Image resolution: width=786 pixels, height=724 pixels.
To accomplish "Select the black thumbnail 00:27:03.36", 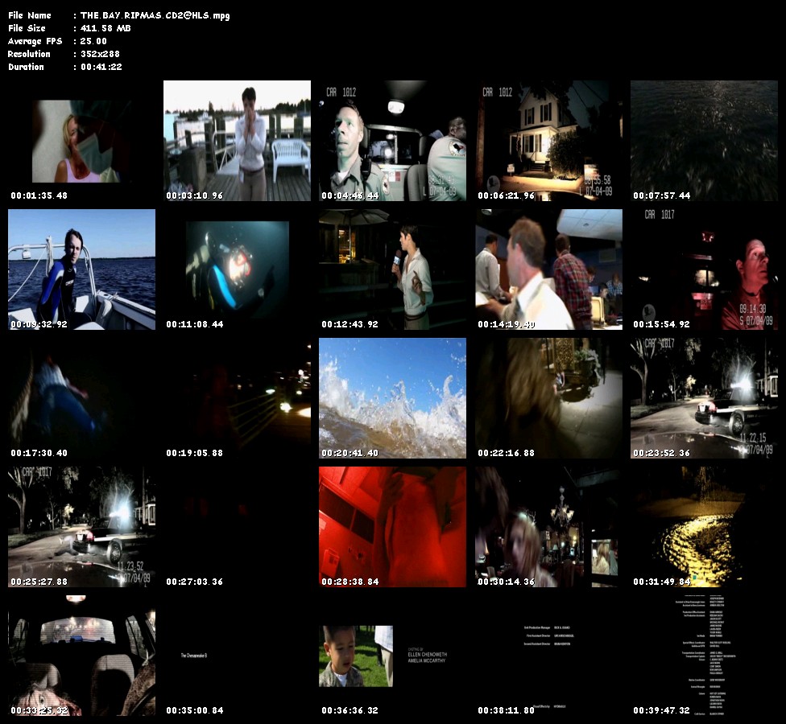I will point(237,527).
